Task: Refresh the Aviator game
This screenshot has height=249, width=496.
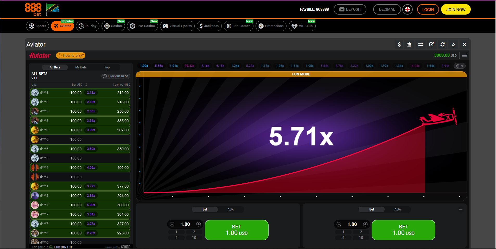Action: click(x=442, y=44)
